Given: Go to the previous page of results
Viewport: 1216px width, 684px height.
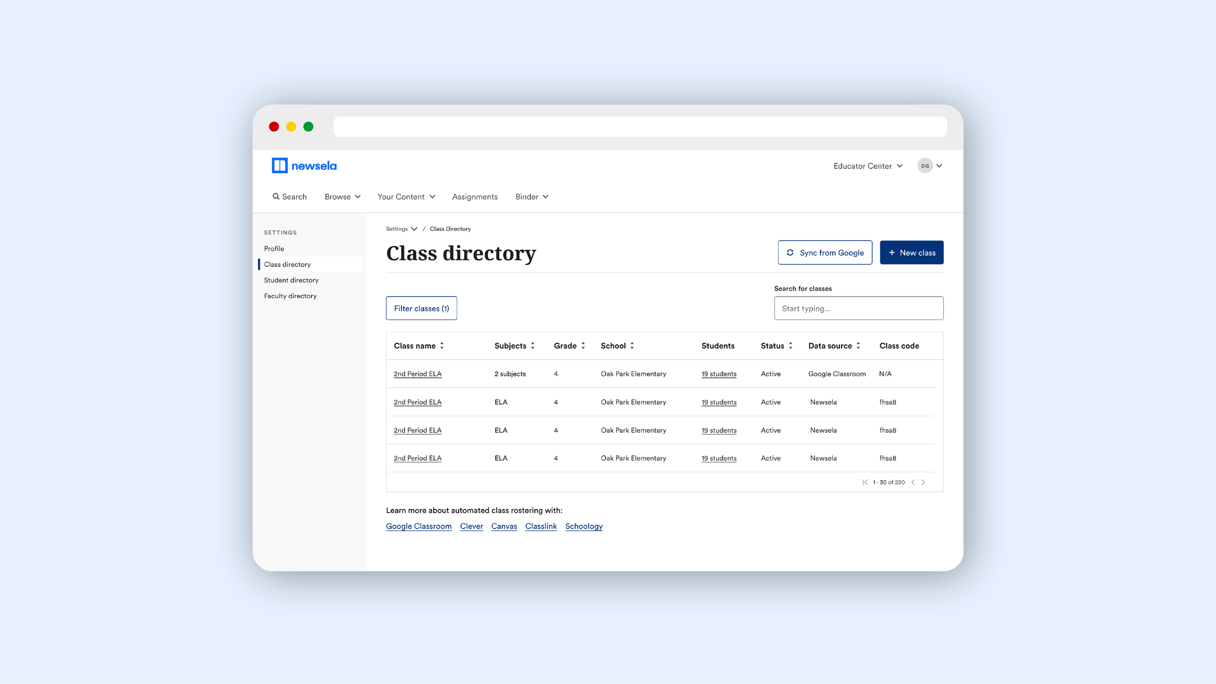Looking at the screenshot, I should coord(913,482).
